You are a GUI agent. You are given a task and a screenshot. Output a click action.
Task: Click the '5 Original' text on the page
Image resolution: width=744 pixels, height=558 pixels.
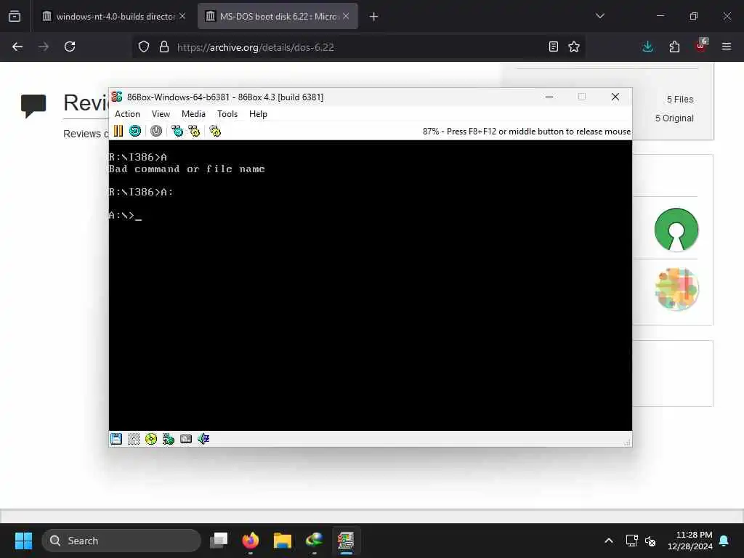coord(674,118)
